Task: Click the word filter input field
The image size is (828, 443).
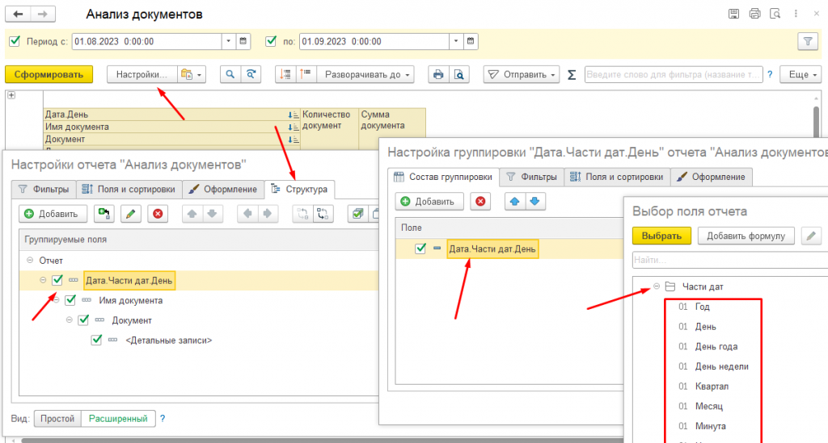Action: click(673, 74)
